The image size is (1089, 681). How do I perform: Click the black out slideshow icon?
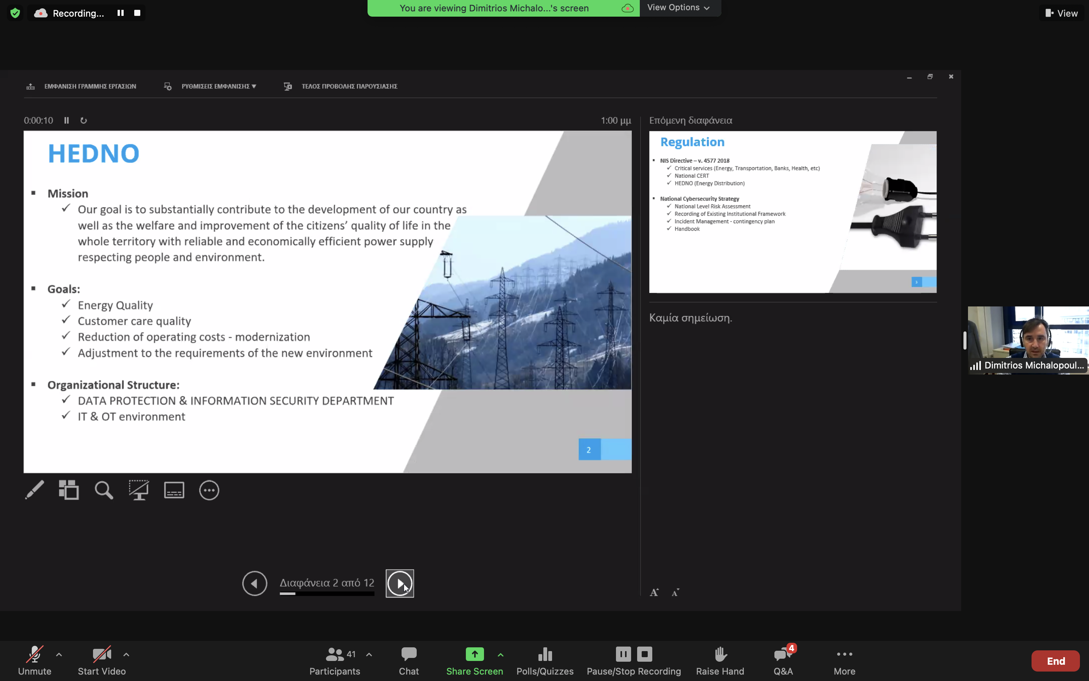[139, 490]
